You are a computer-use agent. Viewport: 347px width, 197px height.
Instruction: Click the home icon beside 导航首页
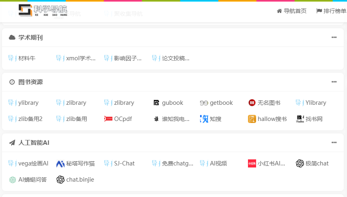[x=280, y=11]
